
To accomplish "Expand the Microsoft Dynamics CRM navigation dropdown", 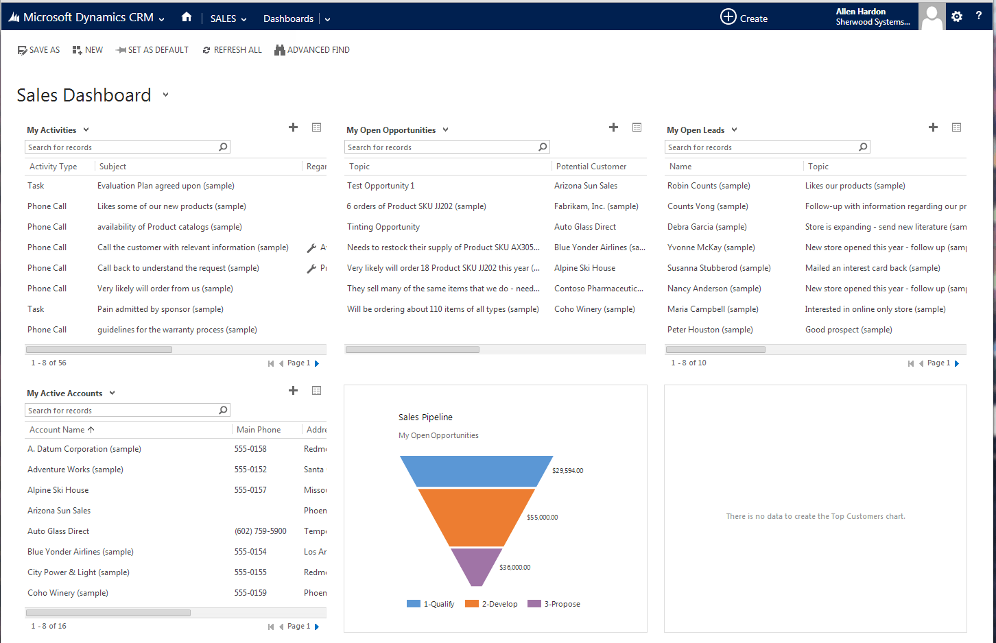I will click(x=162, y=19).
